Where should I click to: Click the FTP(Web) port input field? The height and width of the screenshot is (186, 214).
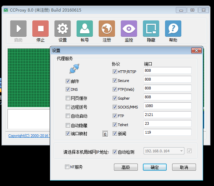click(167, 88)
